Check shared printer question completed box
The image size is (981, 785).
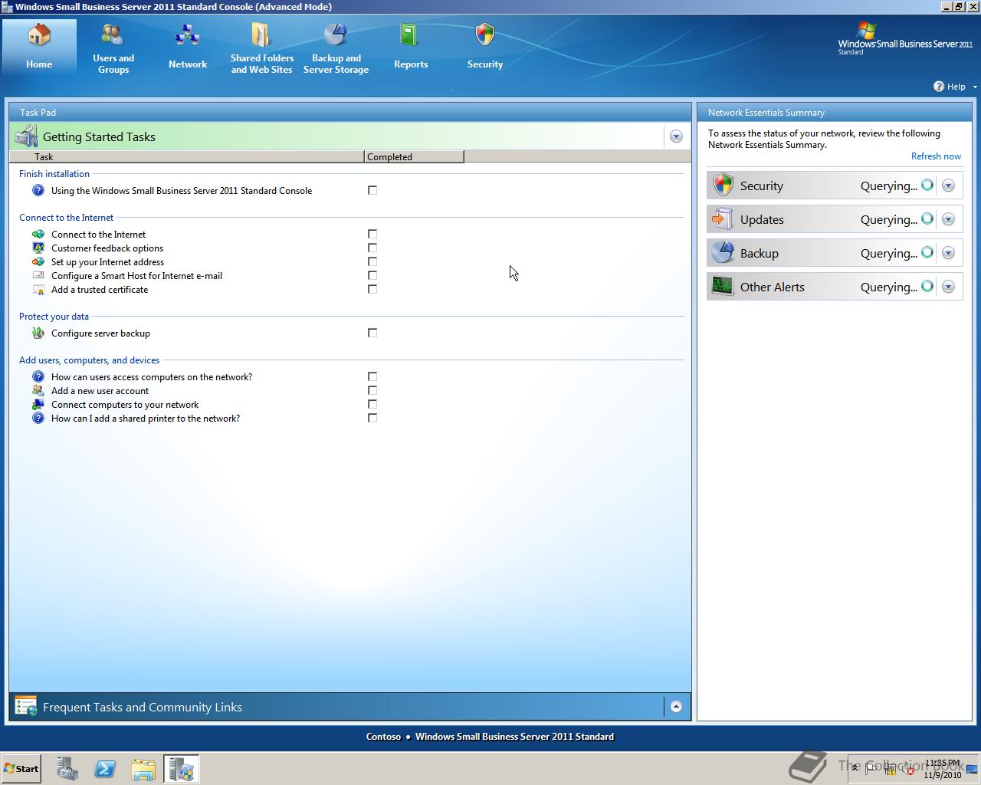372,418
